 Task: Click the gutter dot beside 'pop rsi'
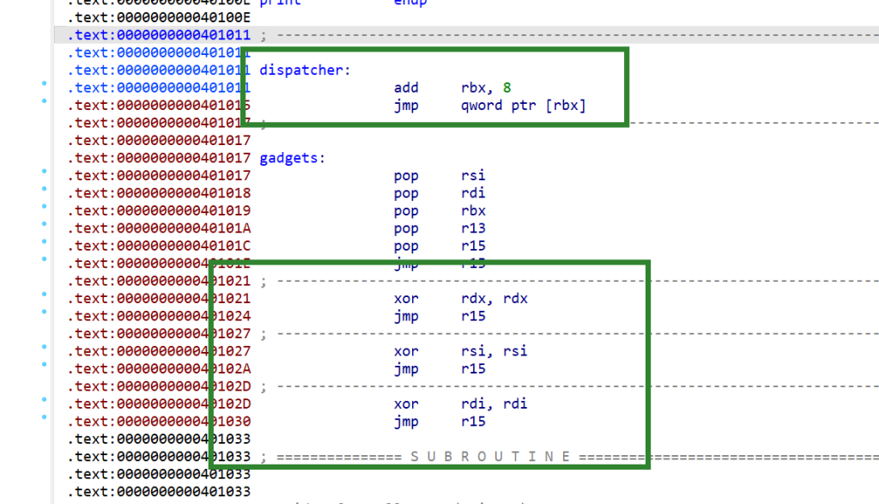click(44, 172)
